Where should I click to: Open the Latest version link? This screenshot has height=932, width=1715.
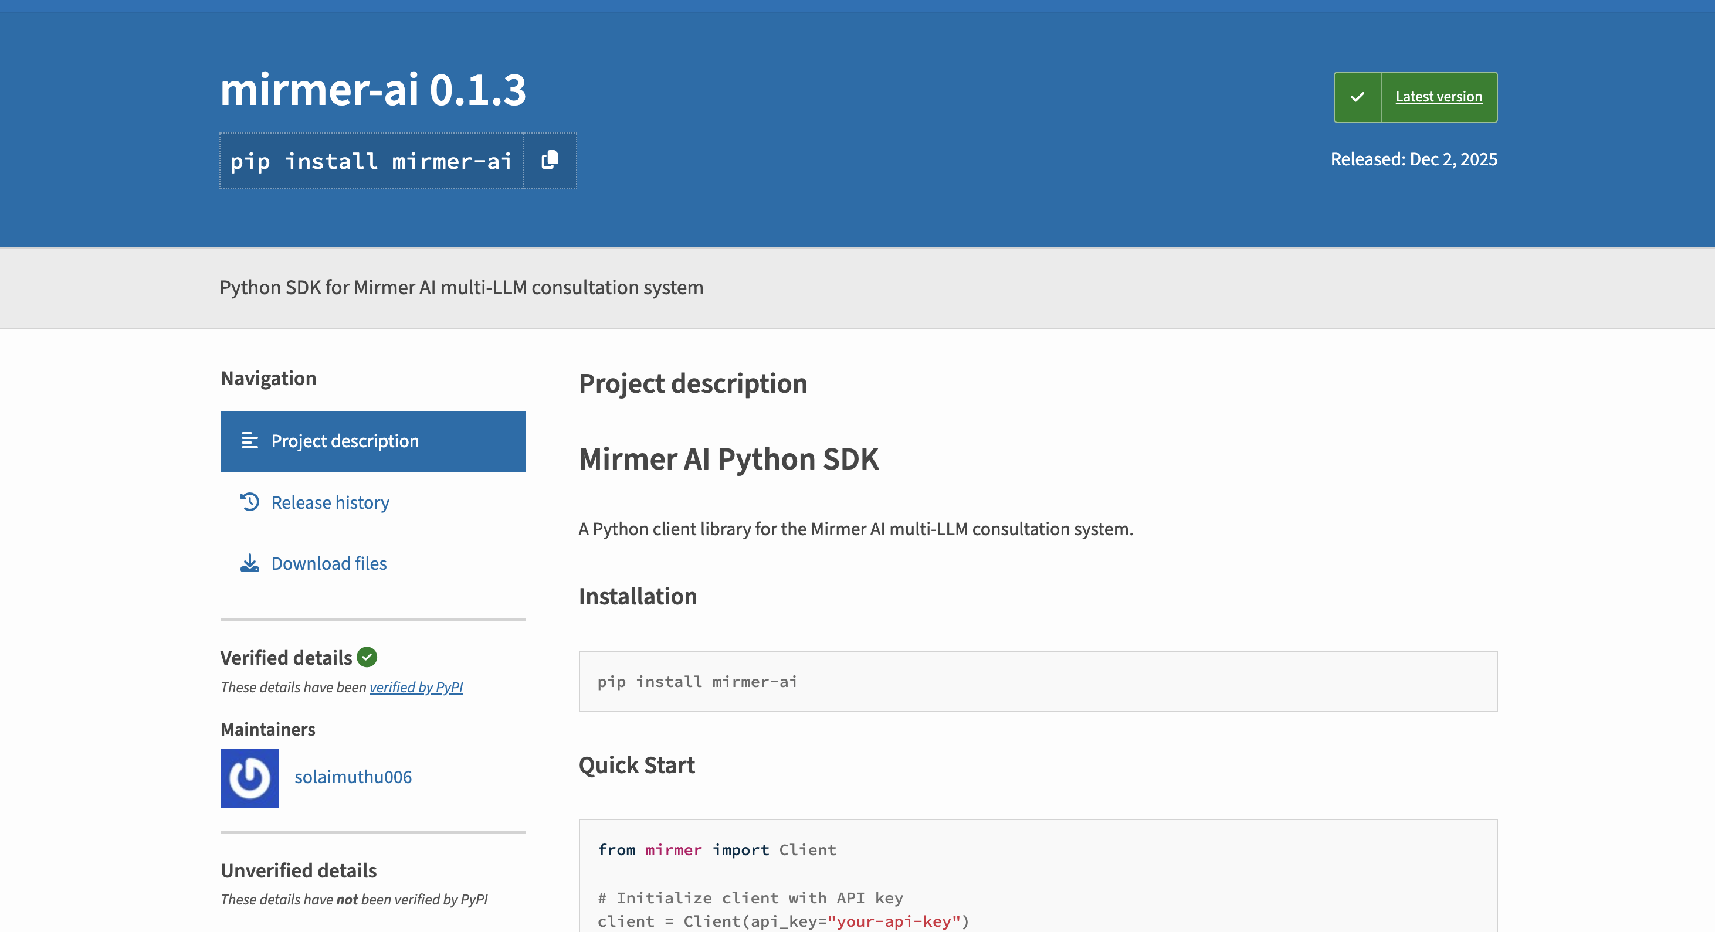1438,97
